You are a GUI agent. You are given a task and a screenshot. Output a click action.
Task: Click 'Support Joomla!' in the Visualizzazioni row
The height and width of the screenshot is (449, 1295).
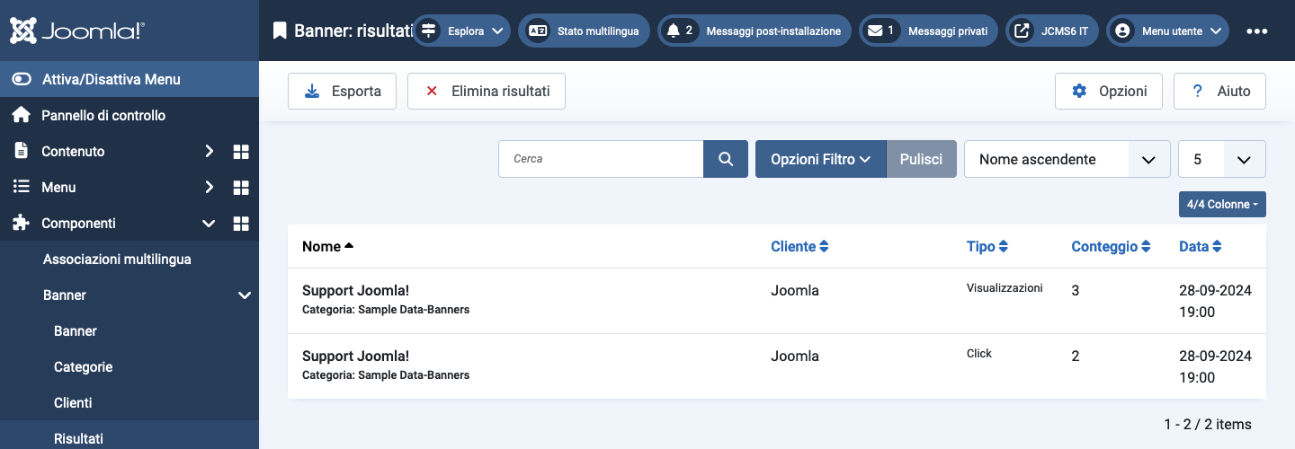355,291
